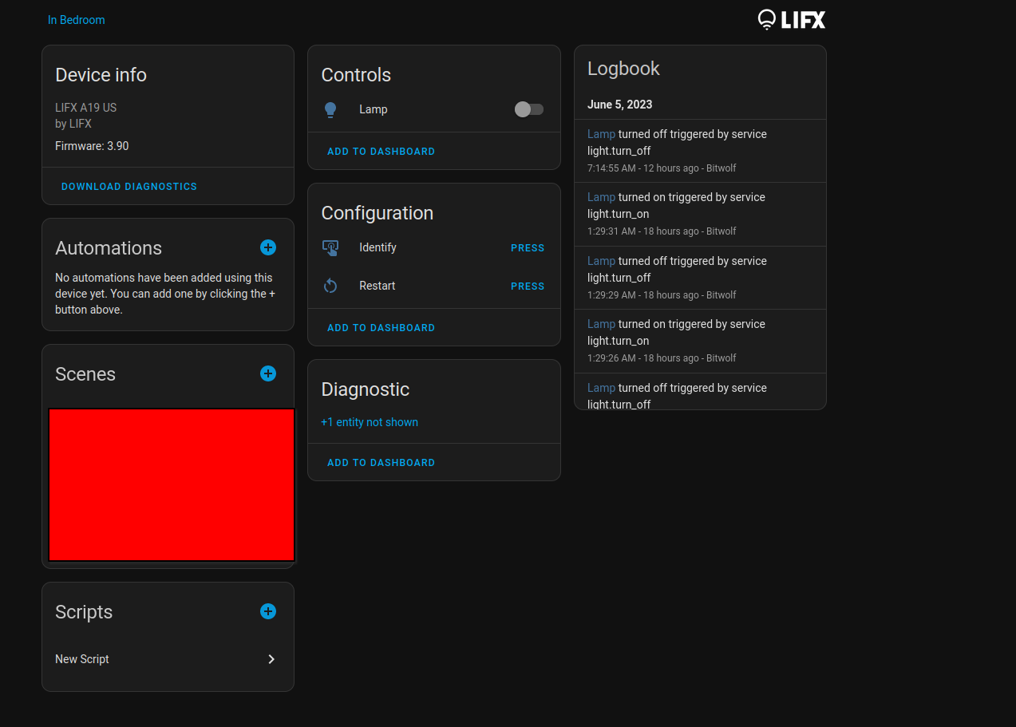Add the Diagnostic card to dashboard
Viewport: 1016px width, 727px height.
[x=381, y=462]
